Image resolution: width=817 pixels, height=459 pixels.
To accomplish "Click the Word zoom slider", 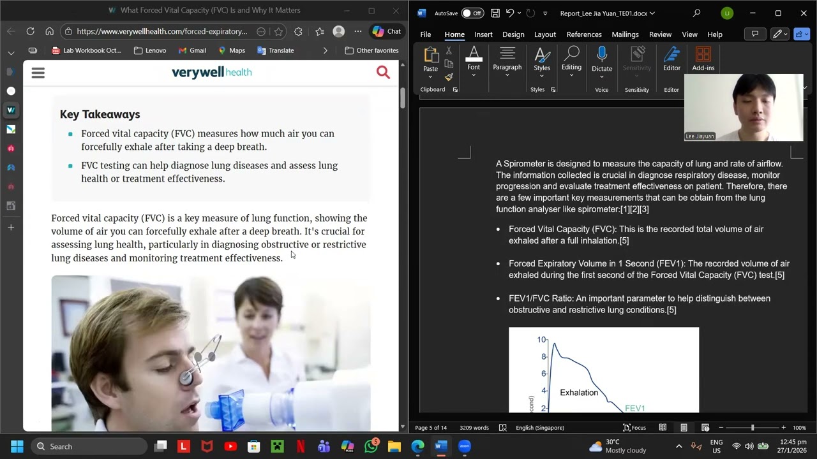I will coord(752,428).
